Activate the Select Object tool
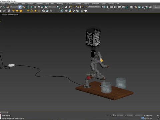 [20, 7]
